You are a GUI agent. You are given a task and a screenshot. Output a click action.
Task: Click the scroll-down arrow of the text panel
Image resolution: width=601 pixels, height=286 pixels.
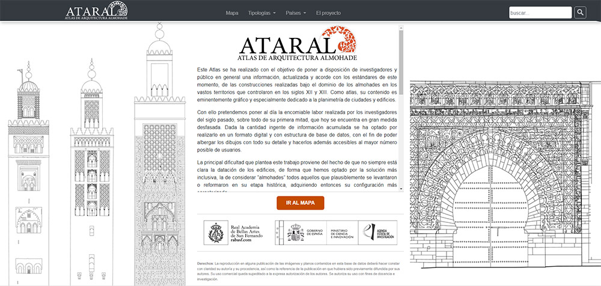[401, 188]
